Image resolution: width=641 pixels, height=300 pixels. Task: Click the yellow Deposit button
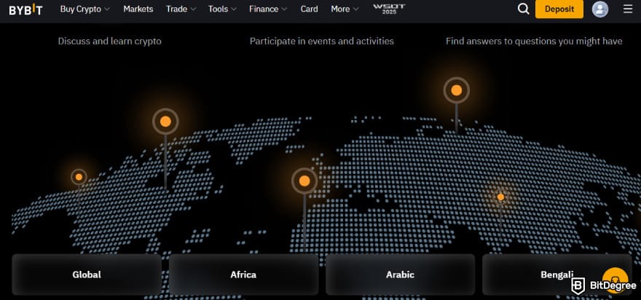coord(559,9)
